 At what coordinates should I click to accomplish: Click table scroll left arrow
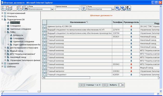tap(44, 78)
